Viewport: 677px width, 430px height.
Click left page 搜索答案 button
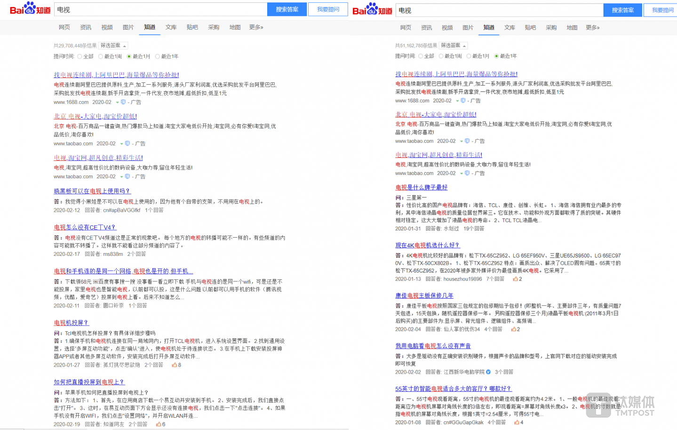(x=287, y=9)
